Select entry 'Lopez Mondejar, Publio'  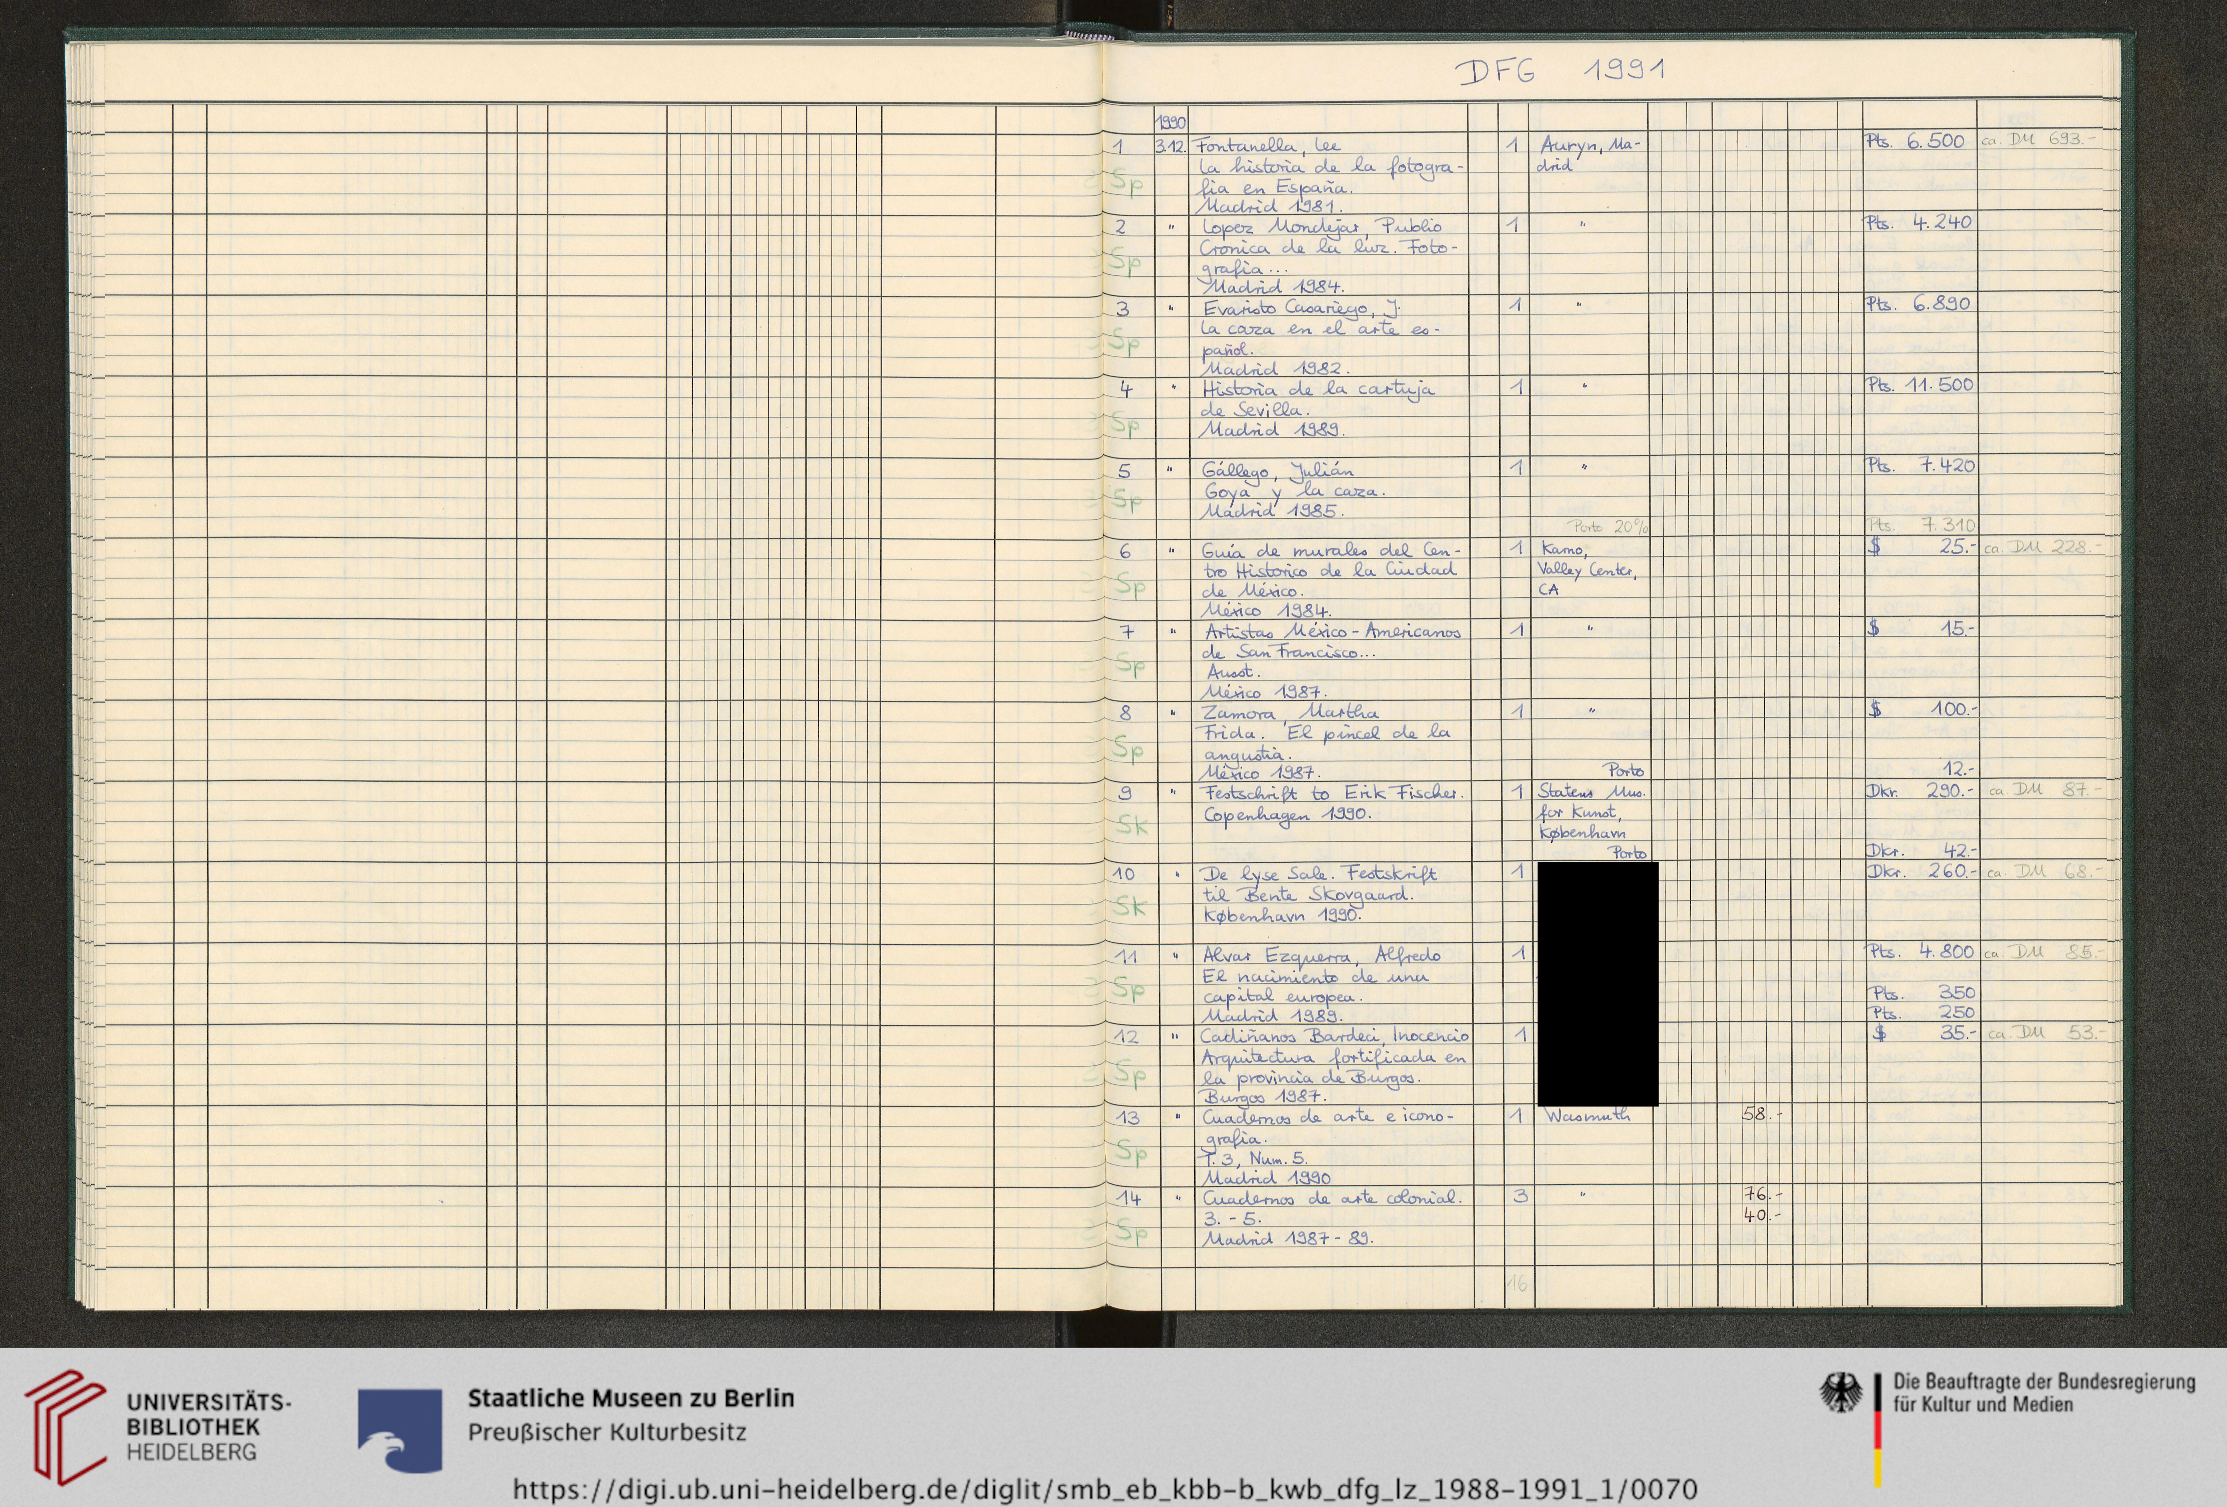pyautogui.click(x=1321, y=227)
